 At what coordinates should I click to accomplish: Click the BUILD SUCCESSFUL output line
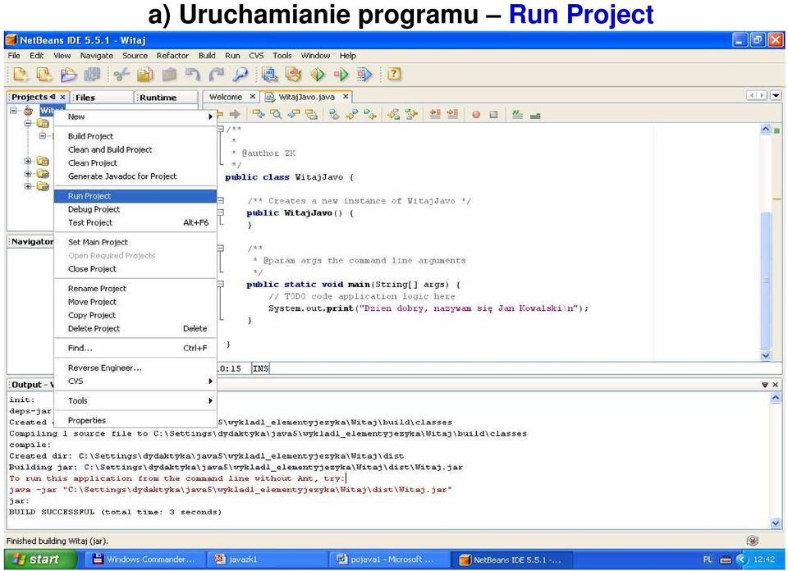click(115, 512)
